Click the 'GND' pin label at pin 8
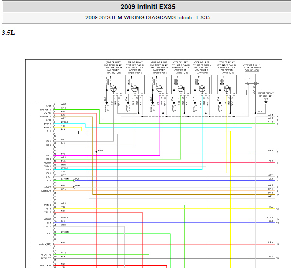The height and width of the screenshot is (268, 291). pos(49,131)
